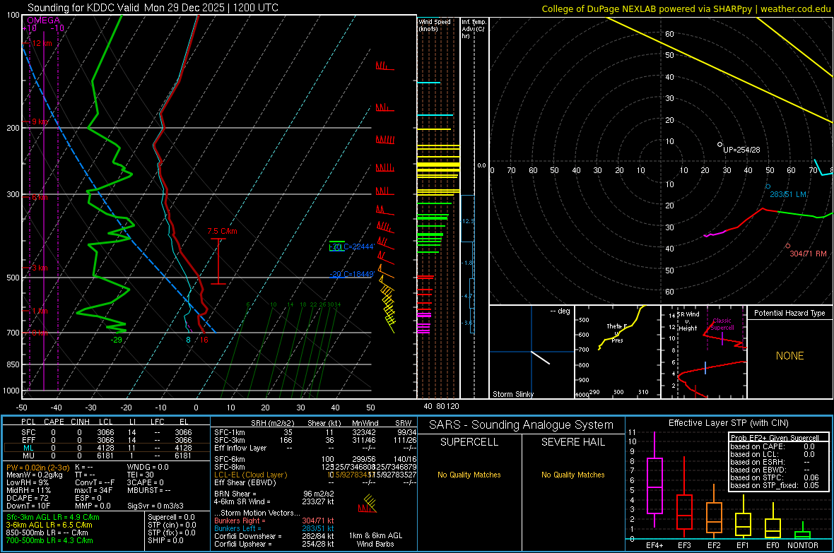Click the OMEGA label on the skew-T

pos(43,20)
